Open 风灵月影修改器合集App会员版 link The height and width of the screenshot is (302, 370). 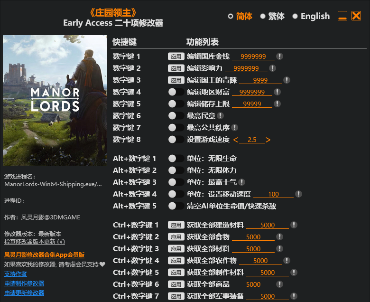[44, 255]
